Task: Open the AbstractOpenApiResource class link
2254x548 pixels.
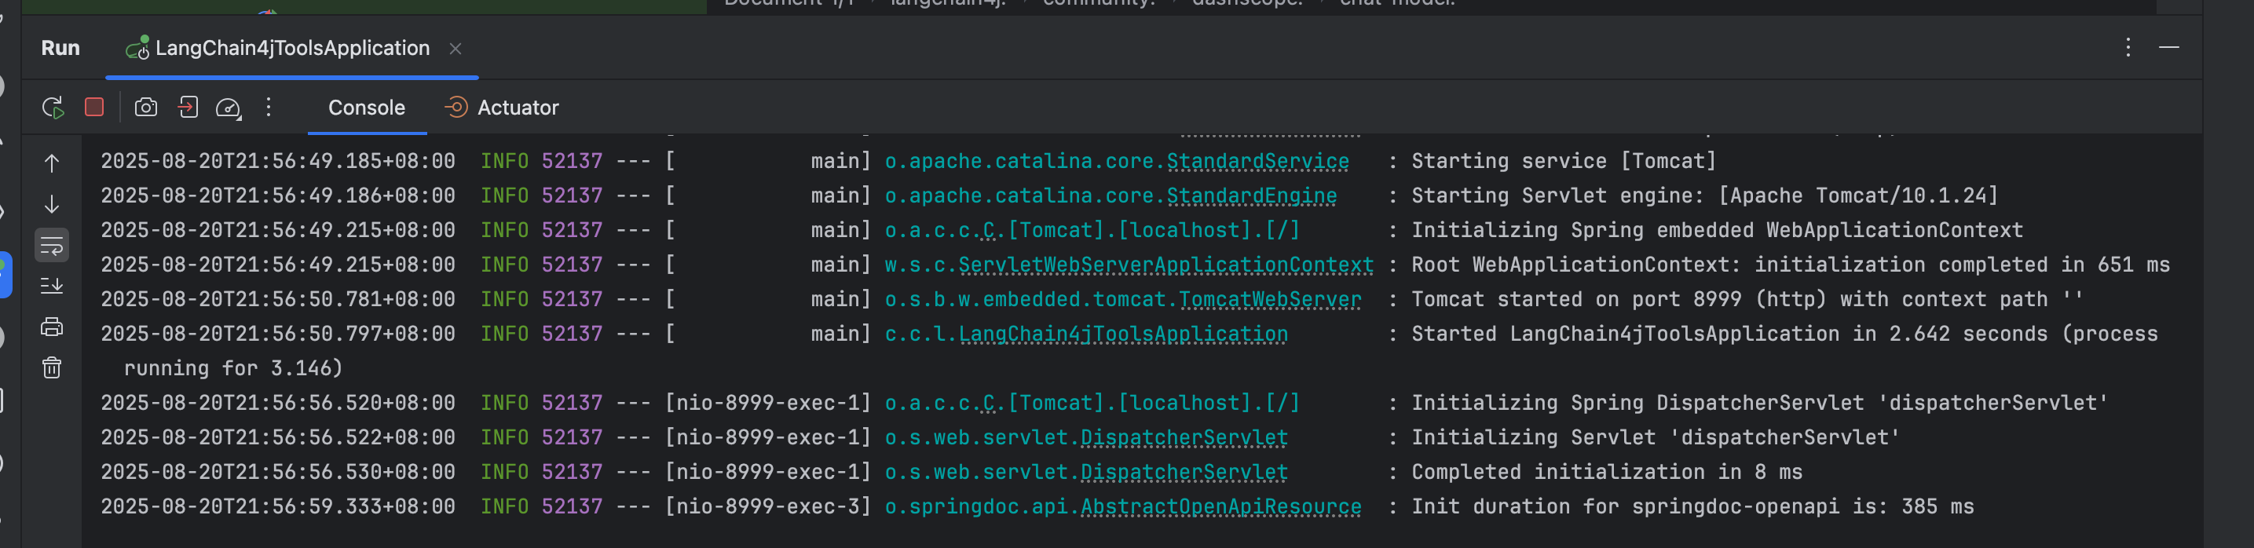Action: [x=1220, y=507]
